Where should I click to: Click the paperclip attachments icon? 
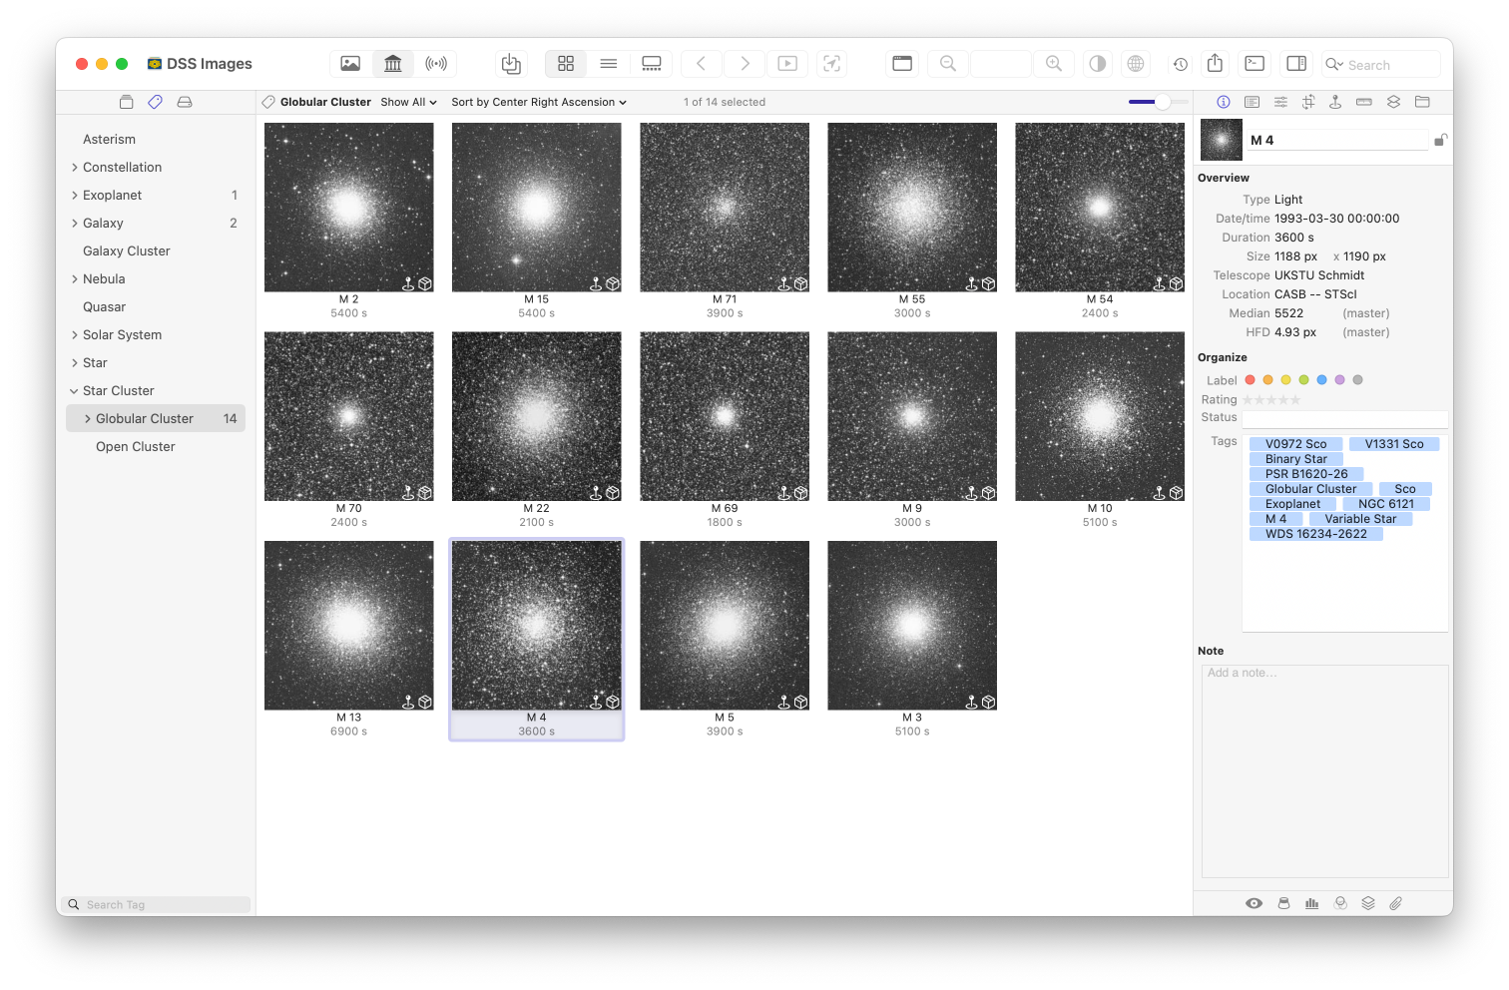pos(1395,903)
